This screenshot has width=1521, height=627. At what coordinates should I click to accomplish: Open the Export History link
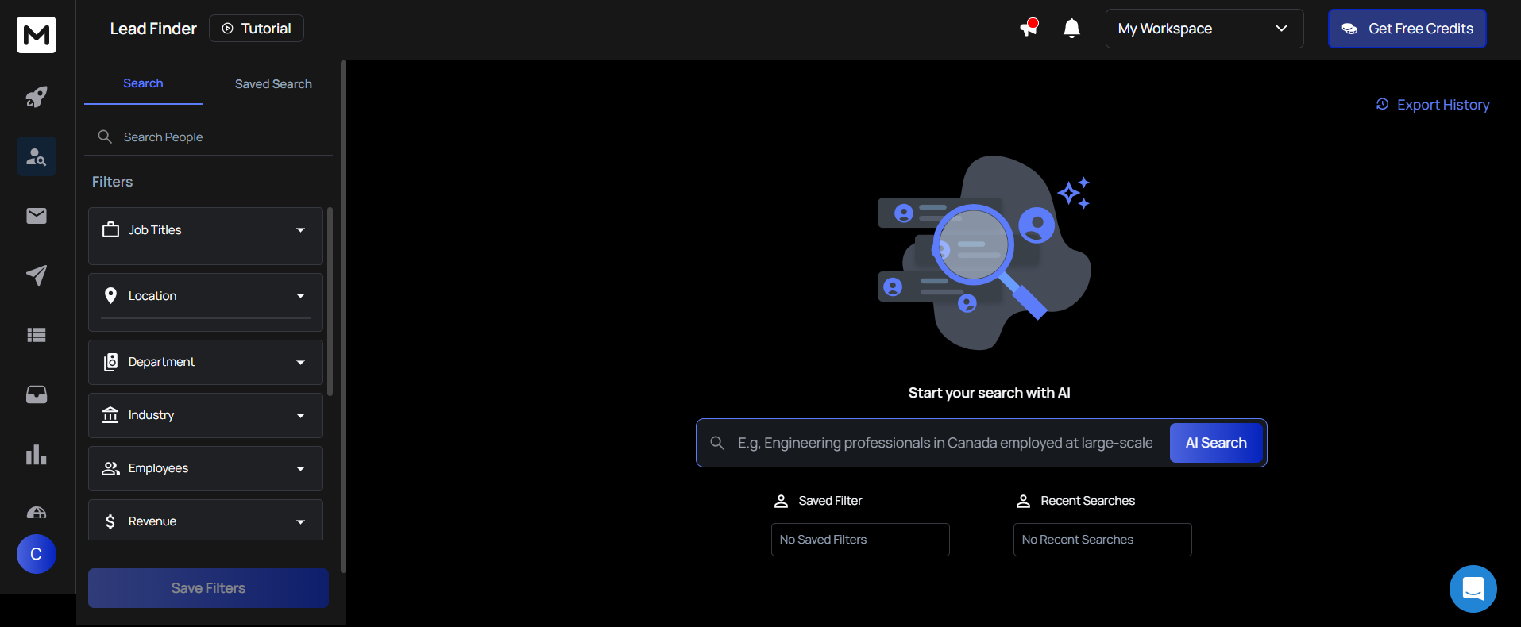(x=1433, y=105)
